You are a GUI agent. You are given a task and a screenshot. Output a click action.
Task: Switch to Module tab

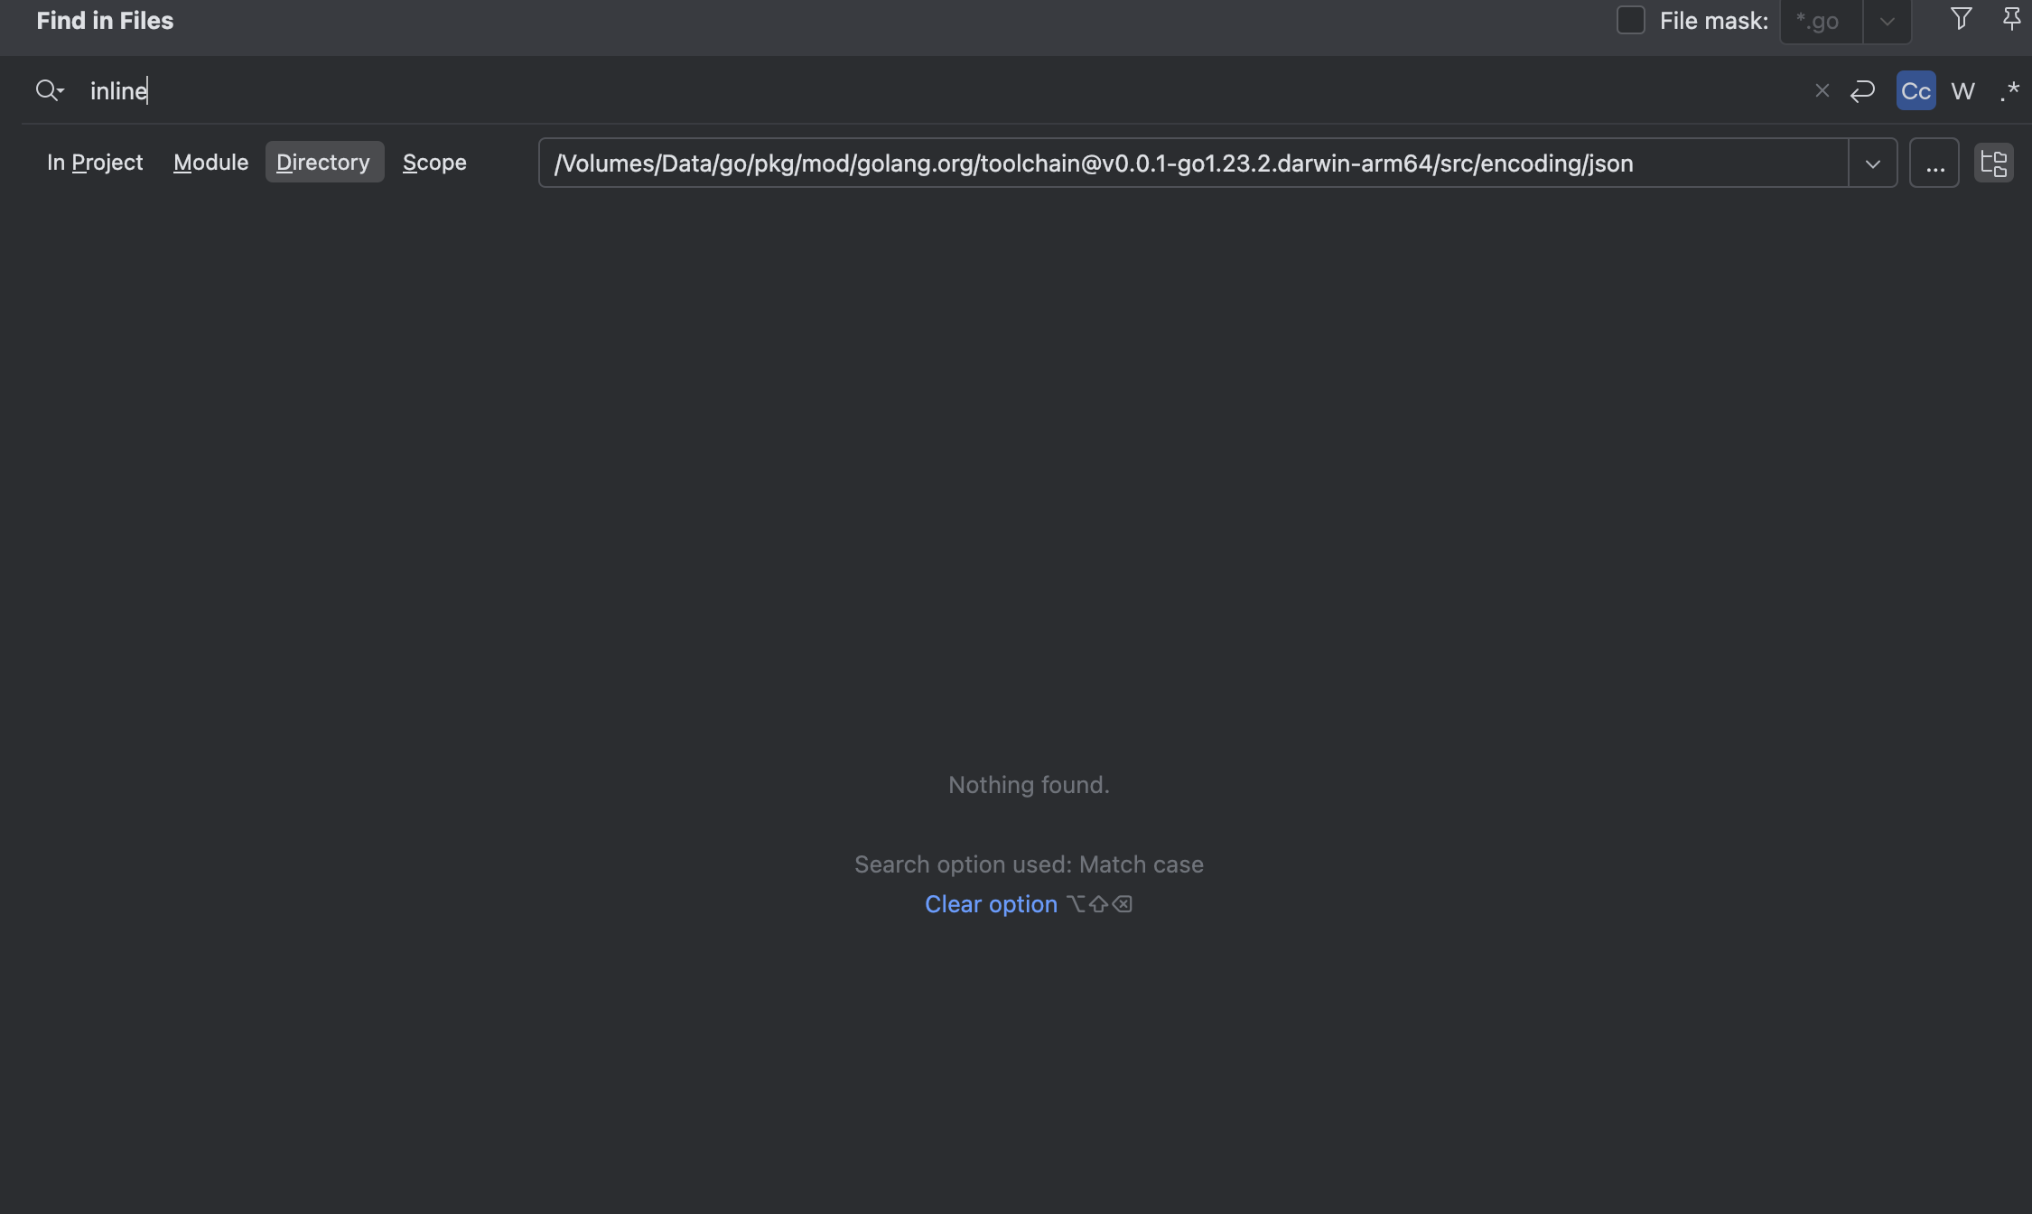210,162
